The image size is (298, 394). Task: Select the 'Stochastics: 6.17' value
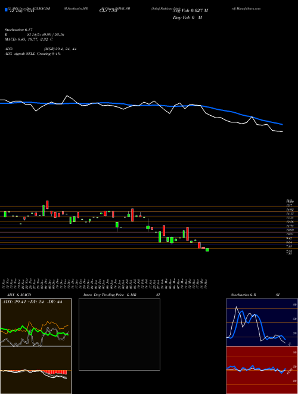pos(18,30)
